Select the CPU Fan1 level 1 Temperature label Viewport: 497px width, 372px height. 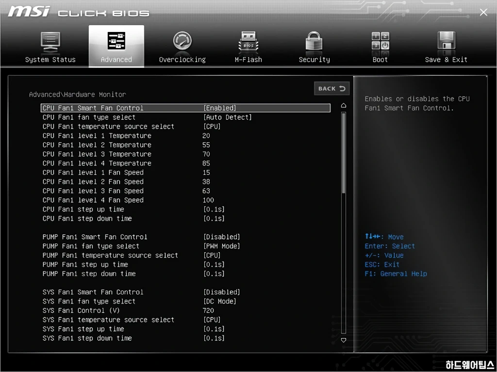tap(97, 136)
